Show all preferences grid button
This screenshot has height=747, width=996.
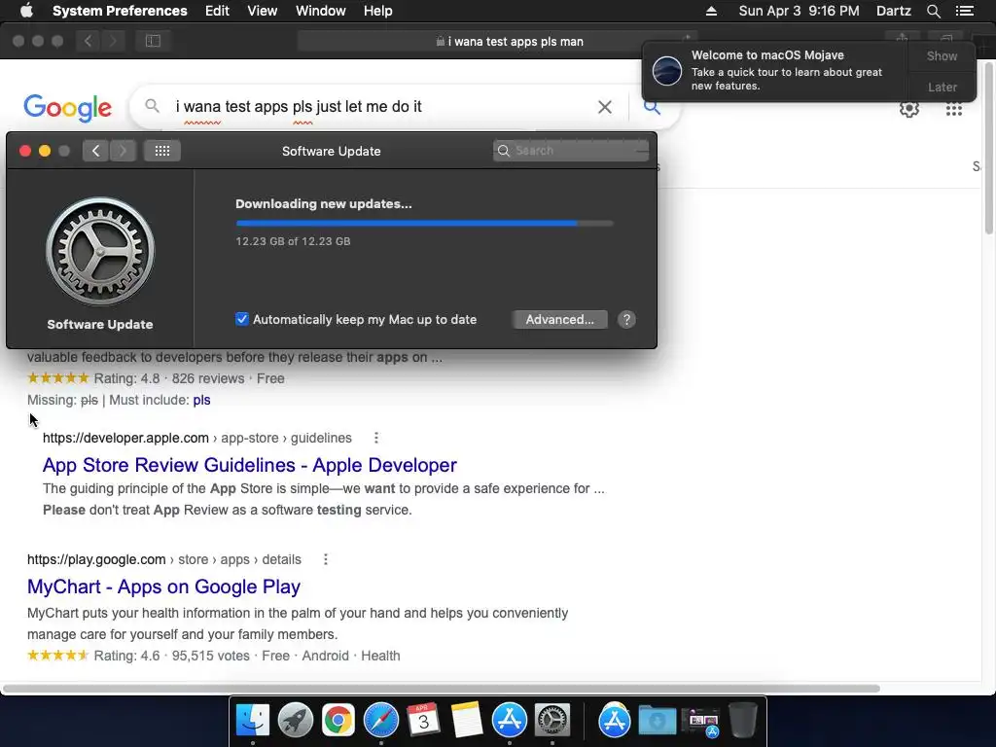(x=162, y=151)
